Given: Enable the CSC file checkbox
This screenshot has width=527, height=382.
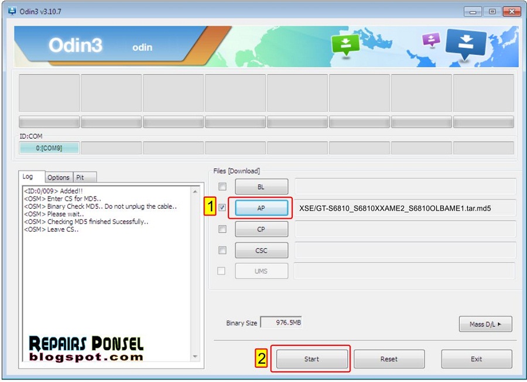Looking at the screenshot, I should click(223, 250).
